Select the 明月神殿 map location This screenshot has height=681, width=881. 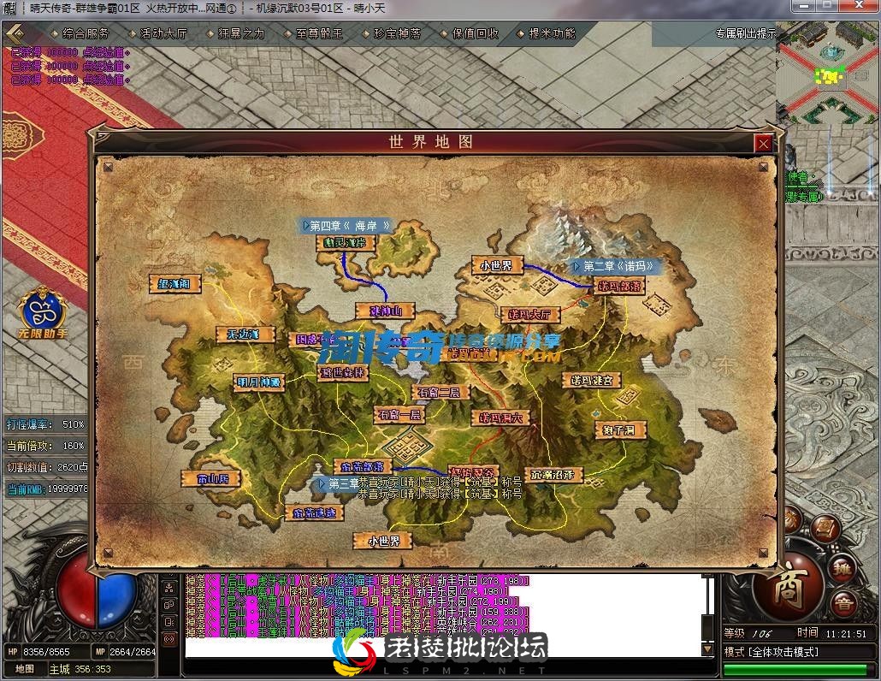[259, 382]
